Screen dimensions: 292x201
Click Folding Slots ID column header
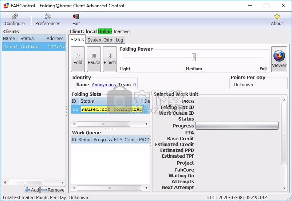(75, 101)
